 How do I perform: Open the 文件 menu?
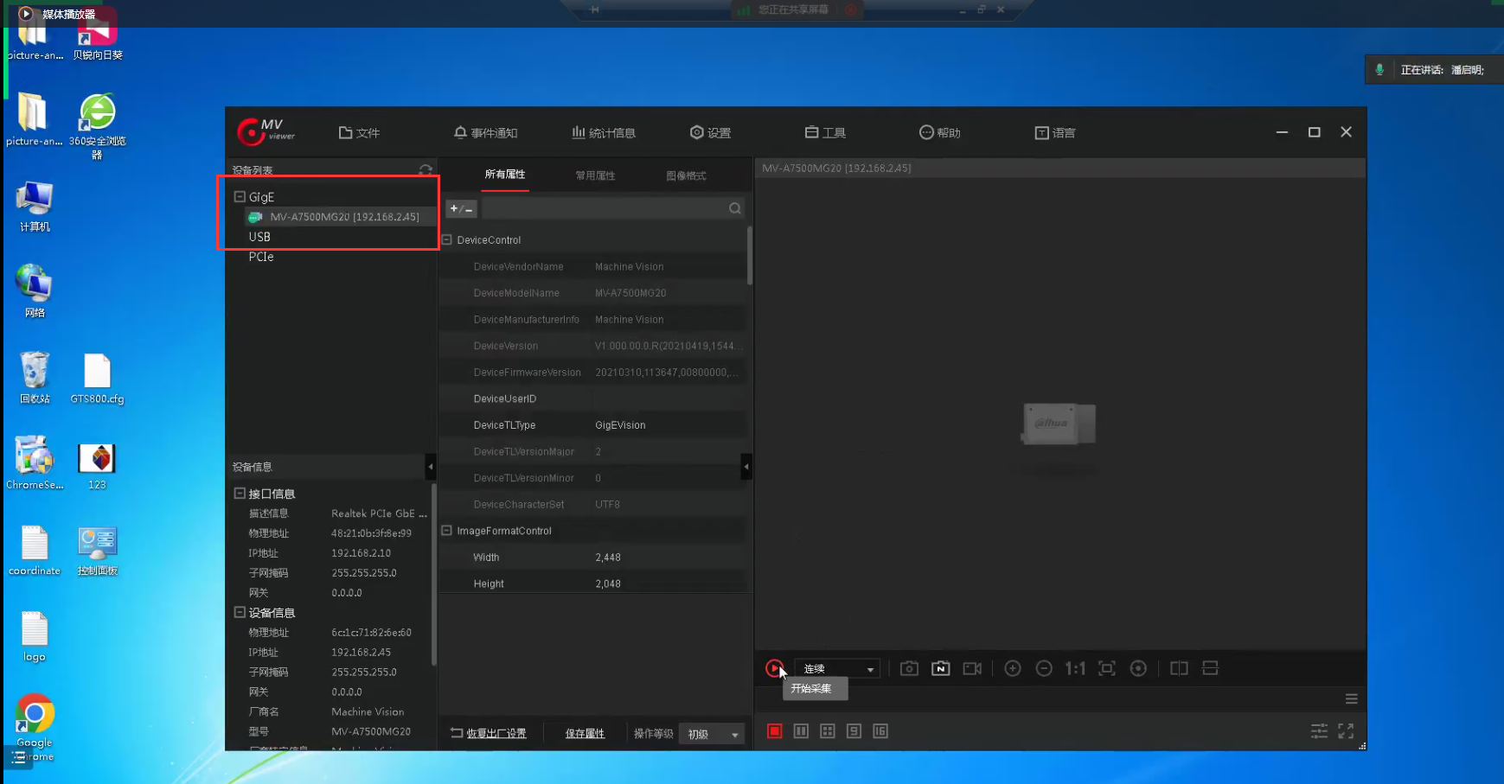[x=359, y=132]
